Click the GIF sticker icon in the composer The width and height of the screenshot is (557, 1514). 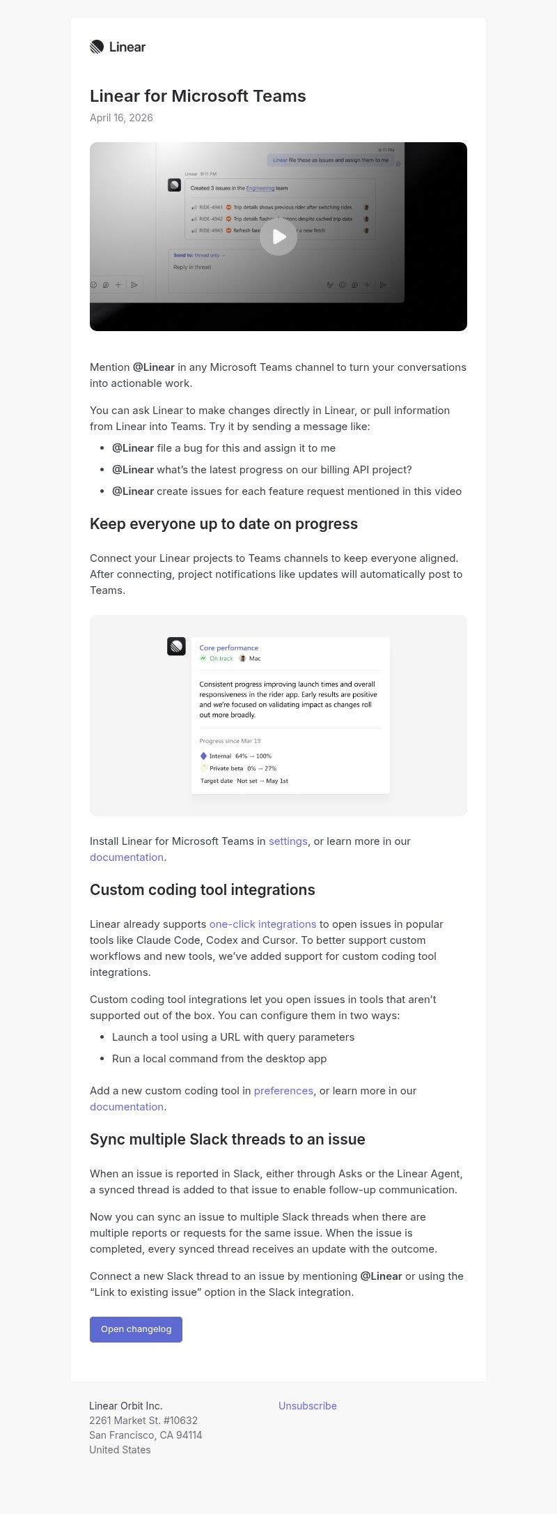tap(354, 285)
